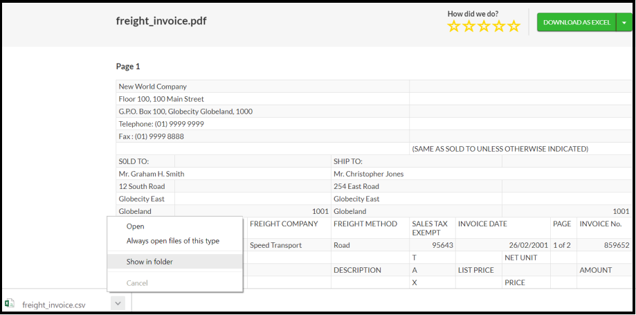Click the third rating star
Image resolution: width=636 pixels, height=315 pixels.
click(x=484, y=26)
